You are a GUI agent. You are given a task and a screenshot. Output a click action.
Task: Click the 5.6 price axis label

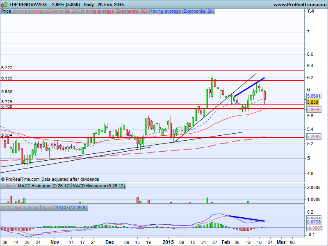(310, 116)
